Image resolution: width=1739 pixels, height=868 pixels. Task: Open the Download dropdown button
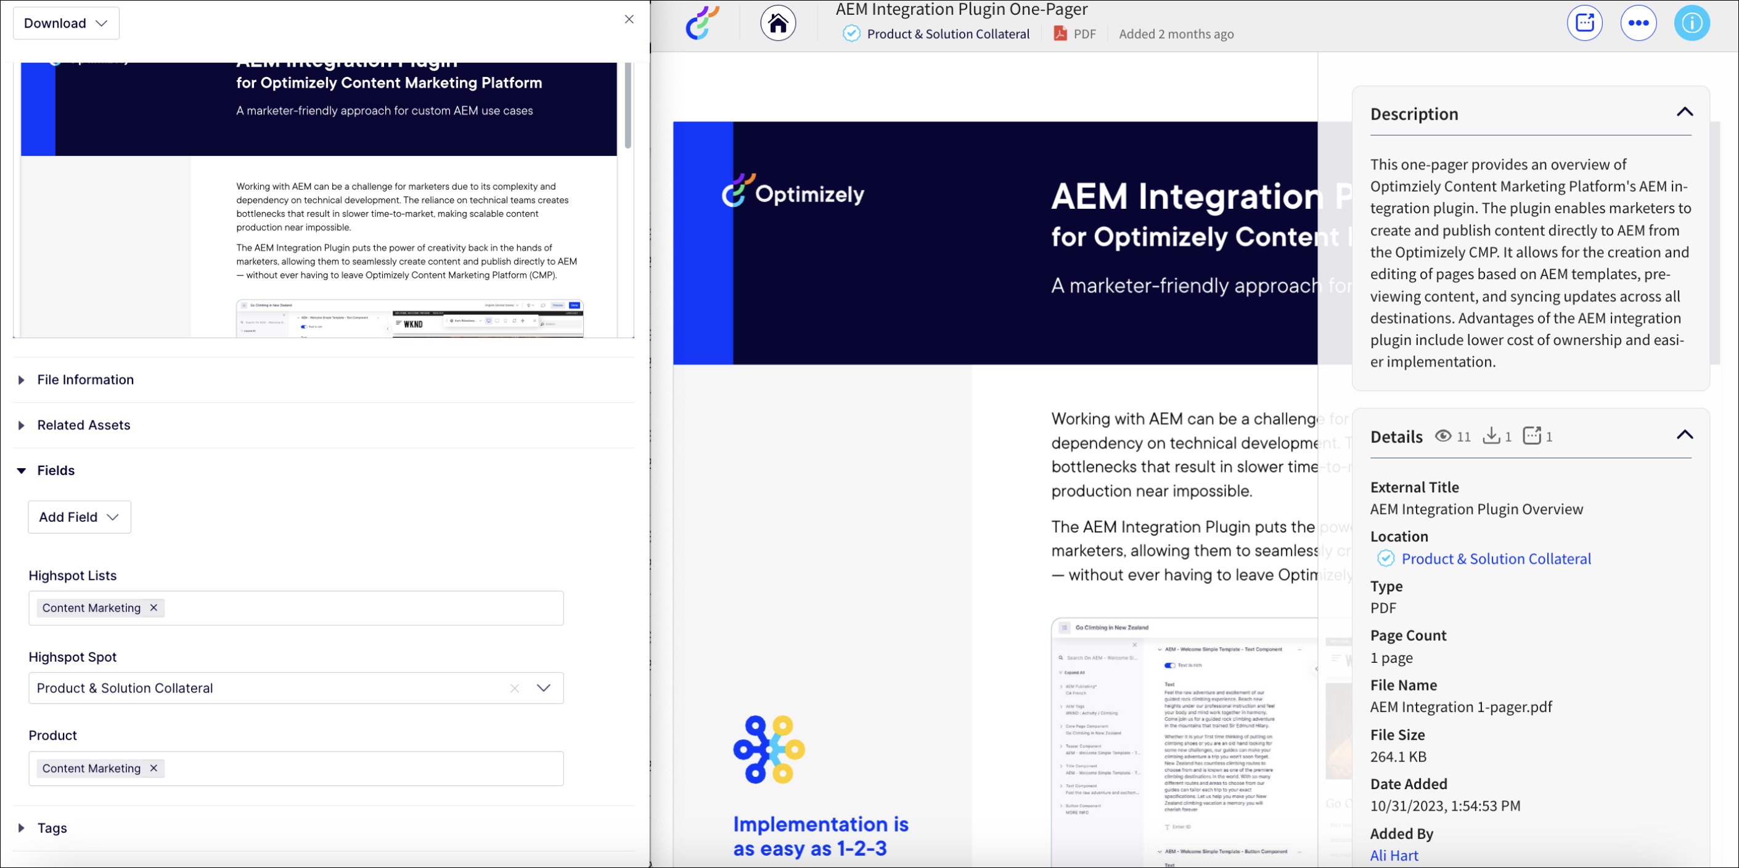65,22
